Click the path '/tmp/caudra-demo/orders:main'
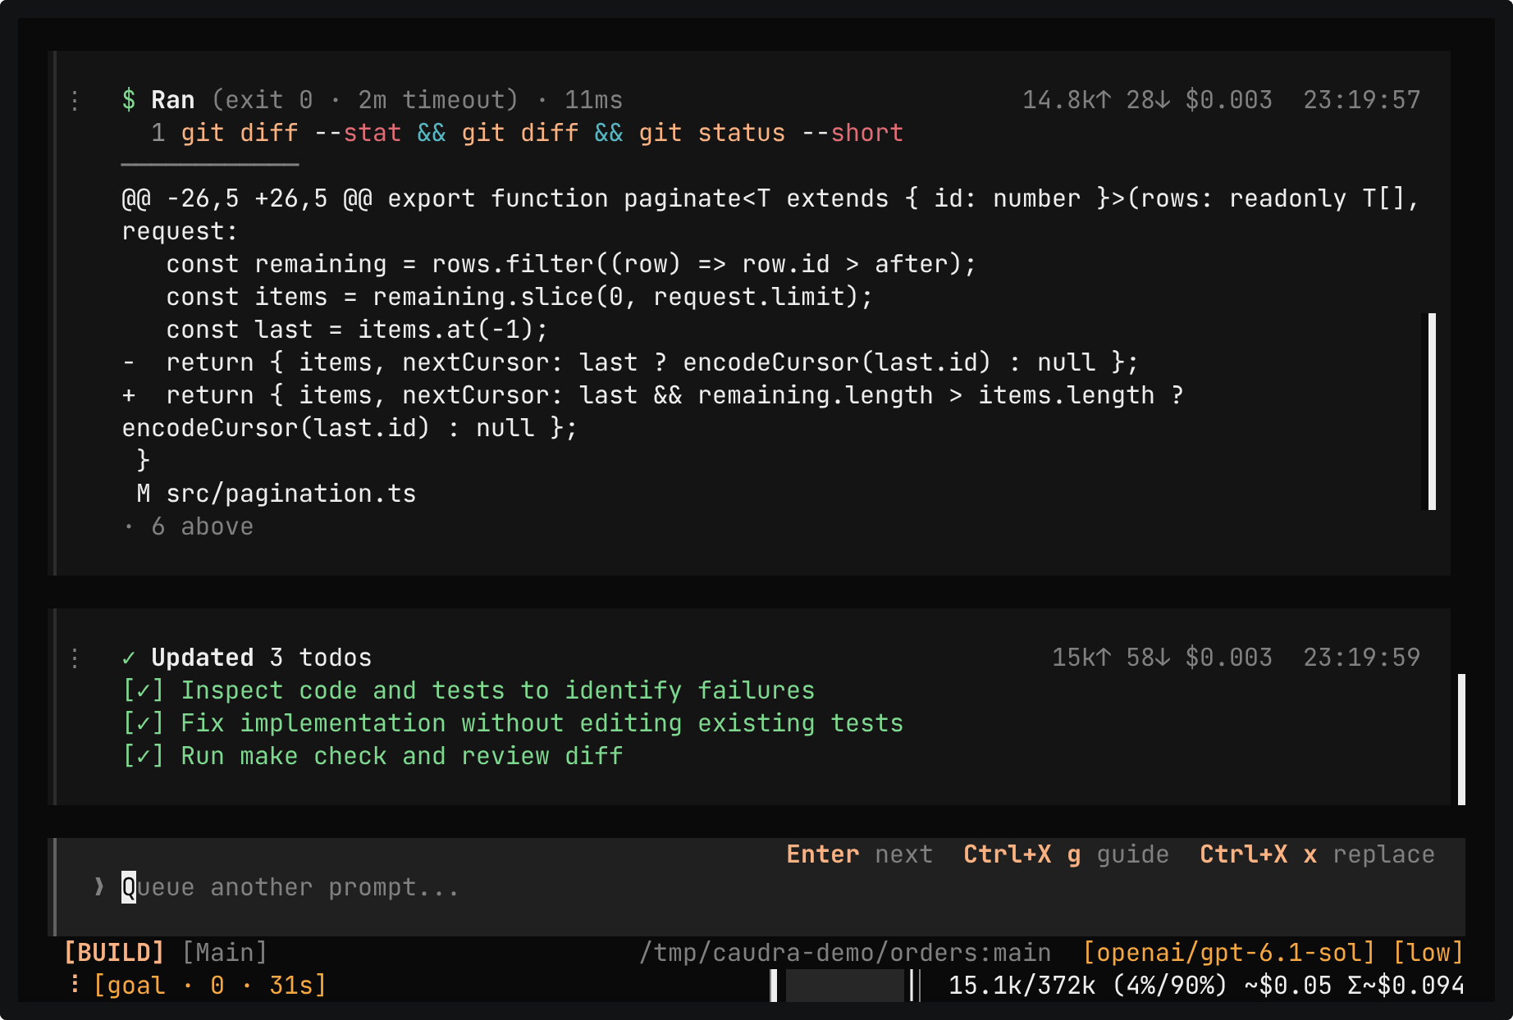 tap(845, 953)
